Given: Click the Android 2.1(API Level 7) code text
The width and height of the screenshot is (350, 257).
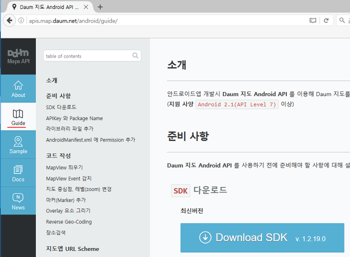Looking at the screenshot, I should tap(237, 104).
